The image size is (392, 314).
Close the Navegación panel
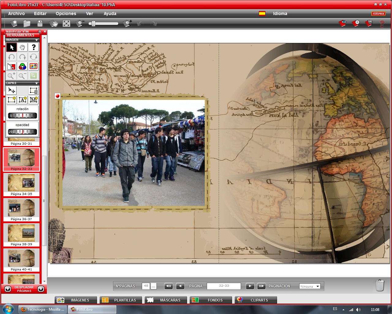pos(45,32)
